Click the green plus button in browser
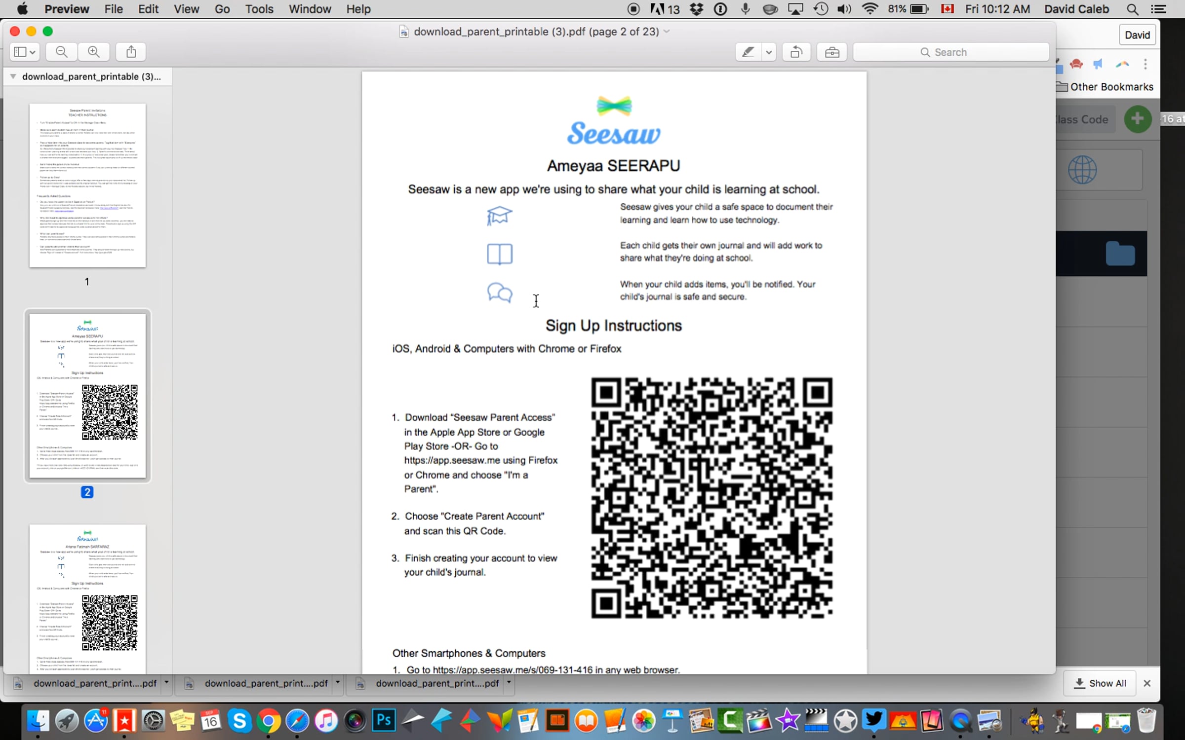Viewport: 1185px width, 740px height. tap(1137, 119)
